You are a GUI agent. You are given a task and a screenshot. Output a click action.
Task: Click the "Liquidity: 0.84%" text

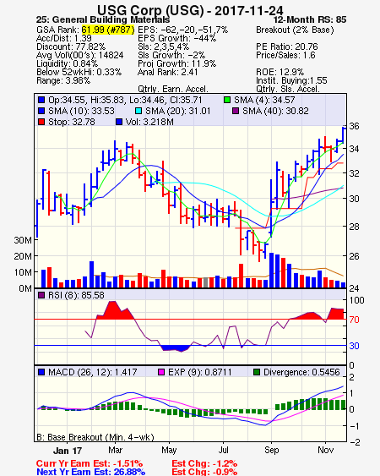pyautogui.click(x=67, y=63)
